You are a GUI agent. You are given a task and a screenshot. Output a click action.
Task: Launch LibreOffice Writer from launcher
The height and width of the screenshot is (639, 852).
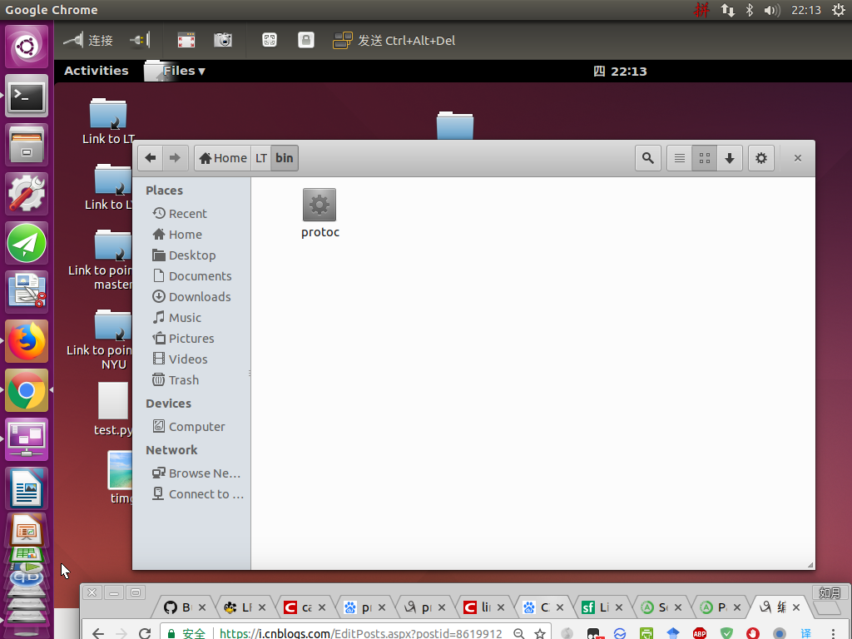pyautogui.click(x=26, y=488)
